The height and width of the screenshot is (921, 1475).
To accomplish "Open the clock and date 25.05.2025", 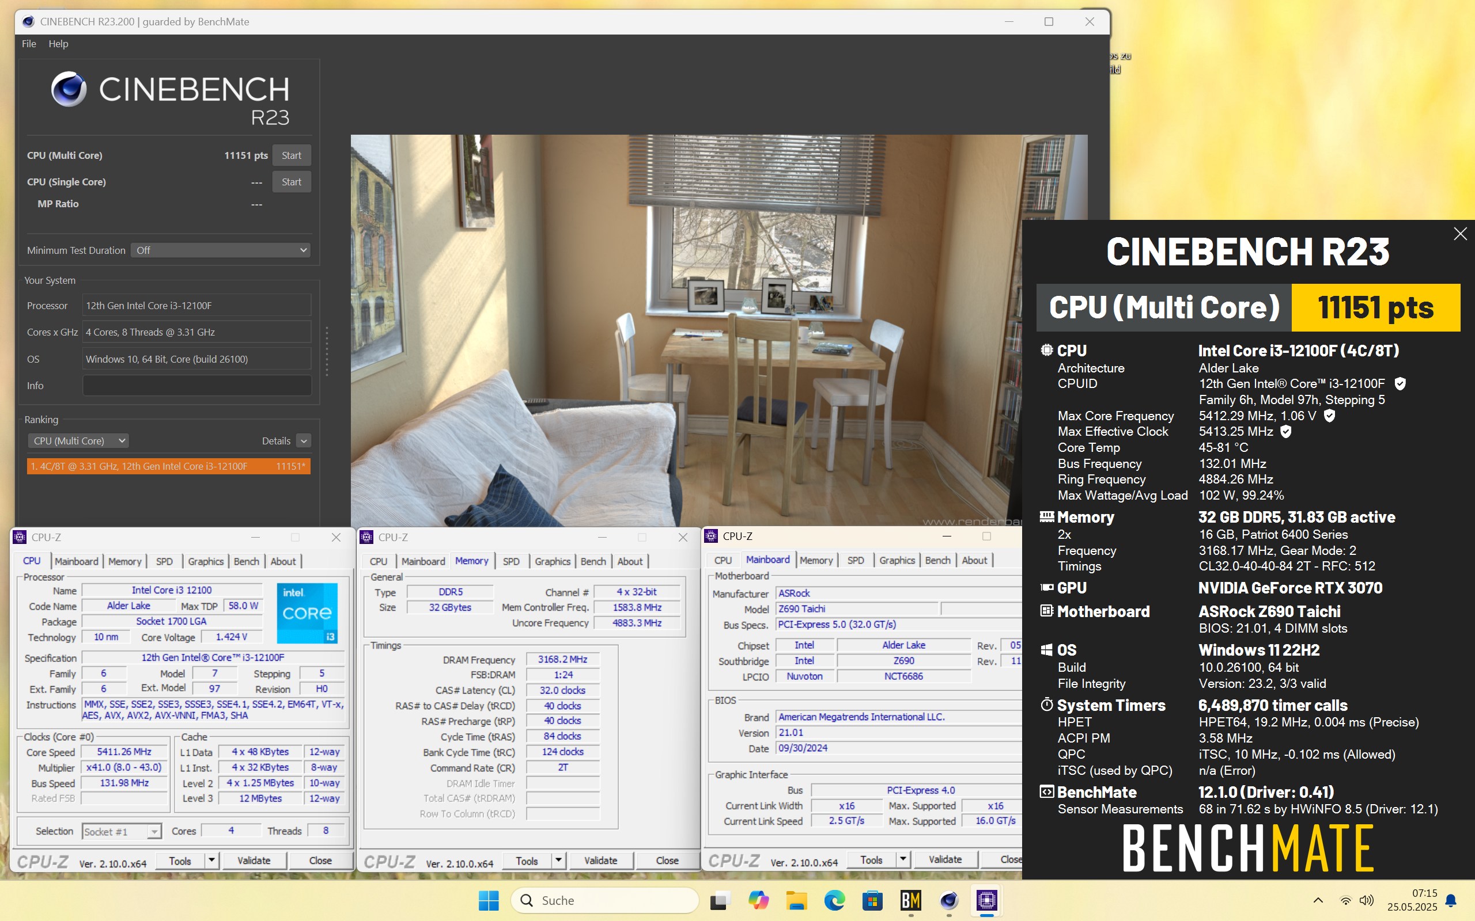I will (x=1412, y=900).
